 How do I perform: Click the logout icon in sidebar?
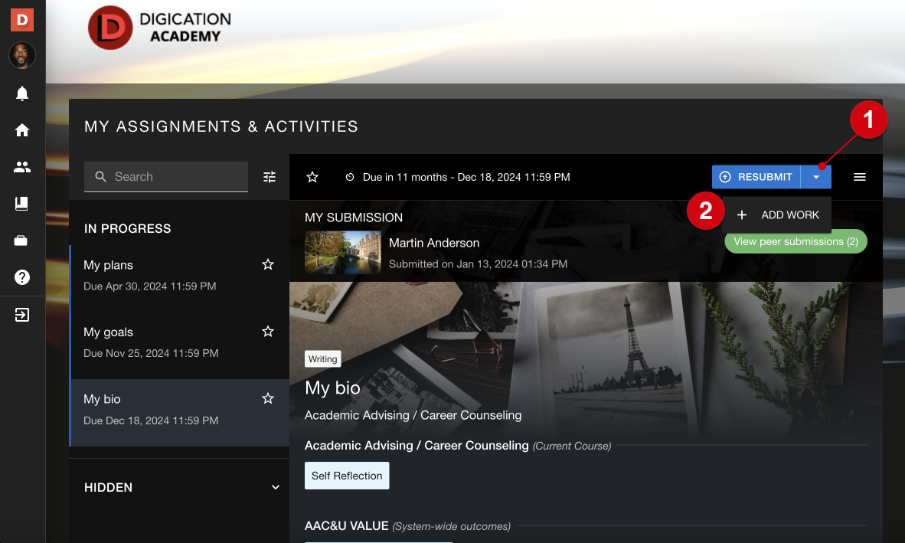tap(22, 315)
